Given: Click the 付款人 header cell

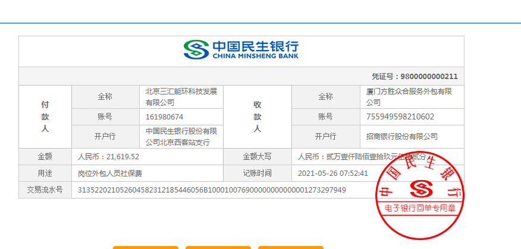Looking at the screenshot, I should [x=45, y=117].
